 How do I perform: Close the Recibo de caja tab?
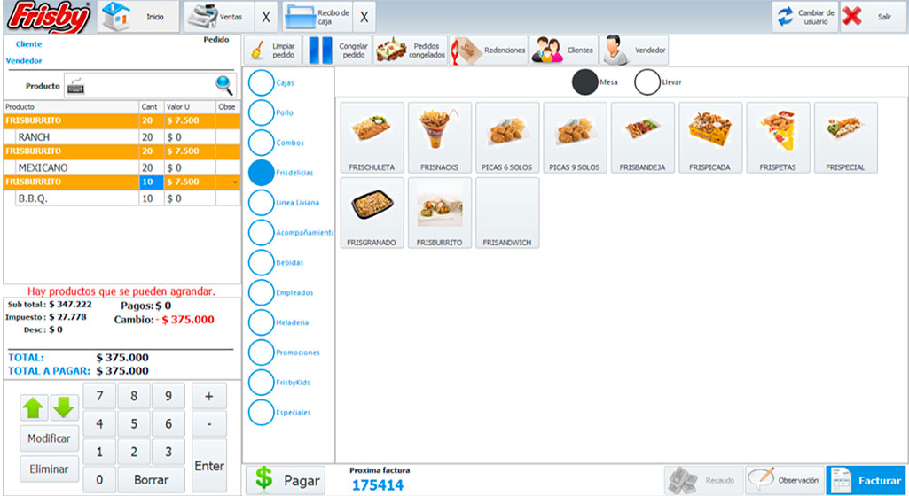click(x=364, y=17)
